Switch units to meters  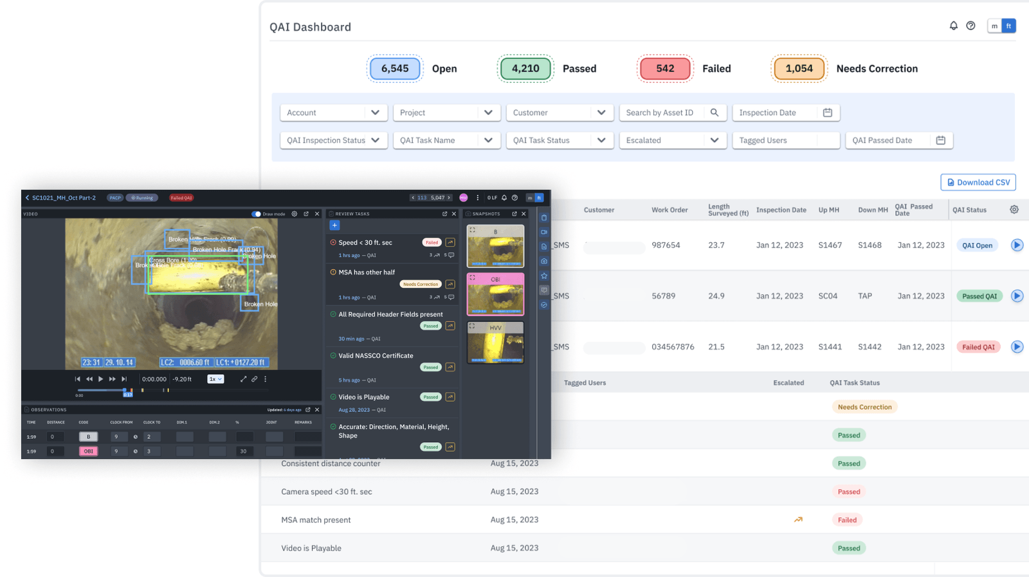pos(995,26)
